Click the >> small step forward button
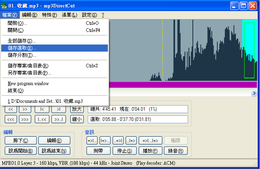Viewport: 260px width, 169px height. pyautogui.click(x=25, y=109)
